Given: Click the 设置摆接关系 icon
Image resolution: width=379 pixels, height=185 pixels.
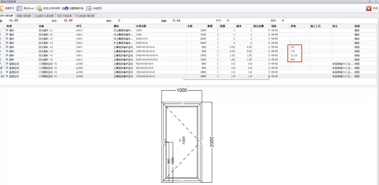Looking at the screenshot, I should [65, 8].
